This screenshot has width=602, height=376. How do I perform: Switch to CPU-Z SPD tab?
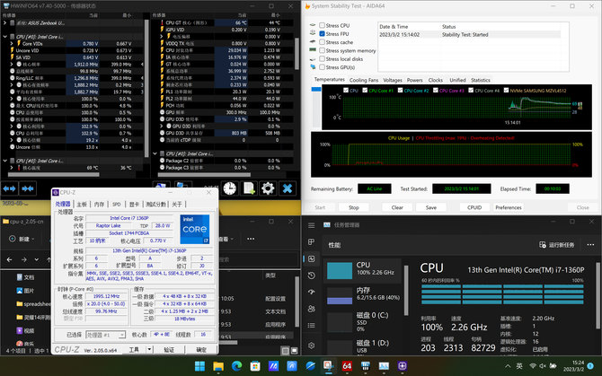pyautogui.click(x=116, y=205)
